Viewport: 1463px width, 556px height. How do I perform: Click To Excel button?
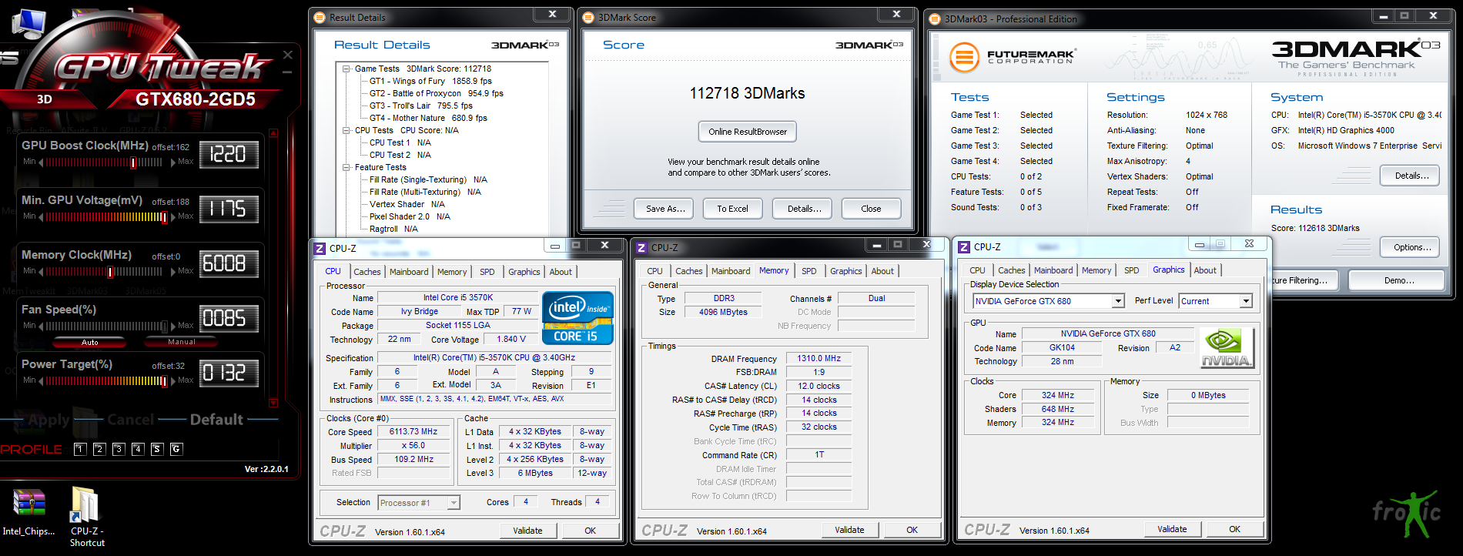point(732,209)
